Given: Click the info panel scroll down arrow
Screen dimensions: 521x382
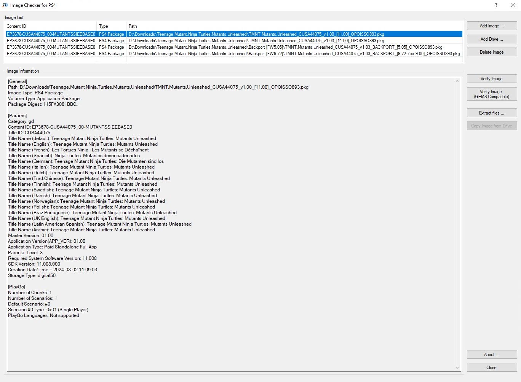Looking at the screenshot, I should [457, 368].
